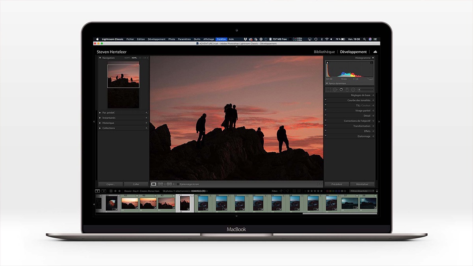Screen dimensions: 473x266
Task: Open the Paramètres menu
Action: click(x=184, y=39)
